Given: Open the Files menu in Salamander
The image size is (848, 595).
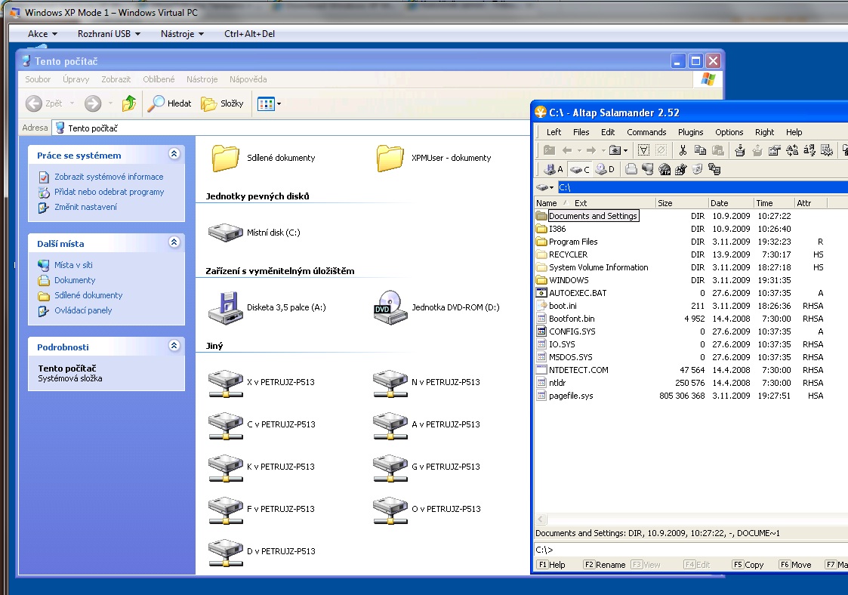Looking at the screenshot, I should [x=581, y=132].
